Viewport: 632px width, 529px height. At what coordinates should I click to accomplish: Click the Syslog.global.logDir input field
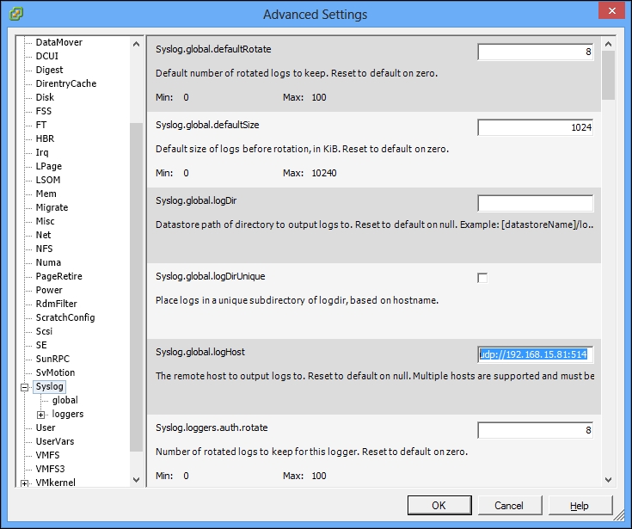coord(535,203)
